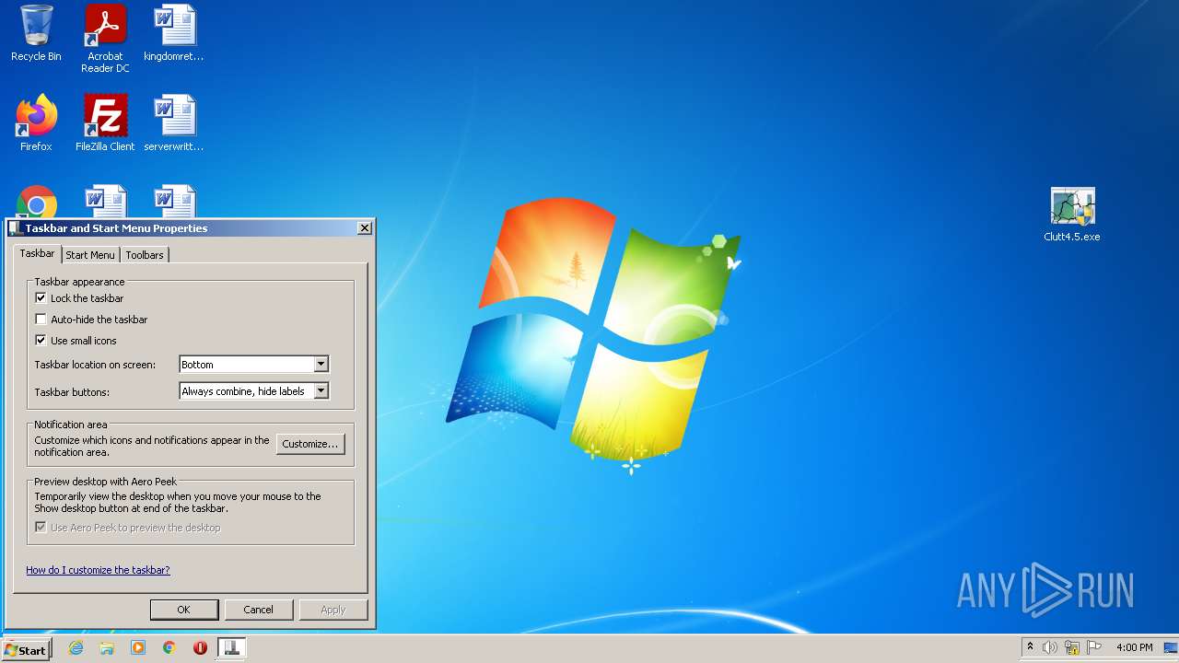Select the Recycle Bin desktop icon
The width and height of the screenshot is (1179, 663).
[x=36, y=33]
